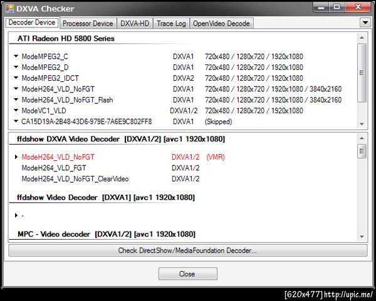Select ModeH264_VLD_NoFGT_Flash text
This screenshot has width=376, height=301.
tap(68, 100)
